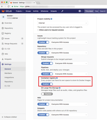Open Merge Requests in sidebar
107x120 pixels.
coord(11,44)
